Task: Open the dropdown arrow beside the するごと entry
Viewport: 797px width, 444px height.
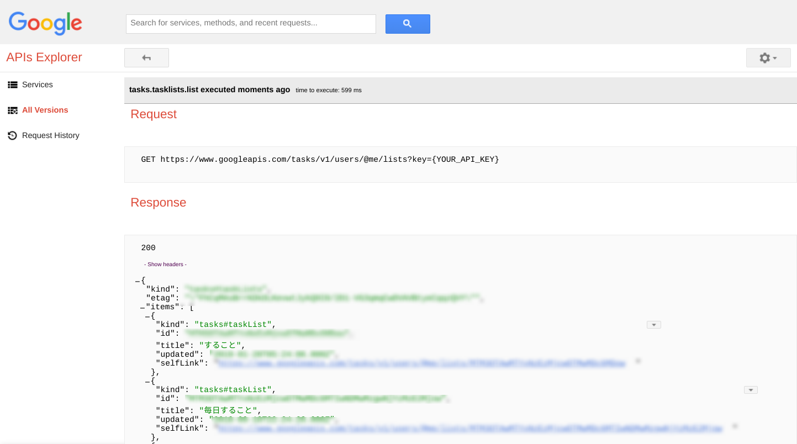Action: tap(653, 324)
